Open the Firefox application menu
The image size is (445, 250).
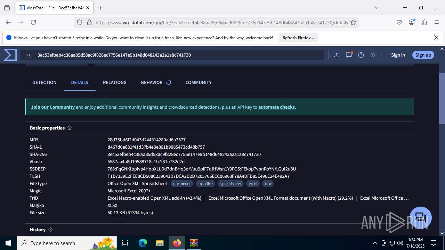point(437,22)
